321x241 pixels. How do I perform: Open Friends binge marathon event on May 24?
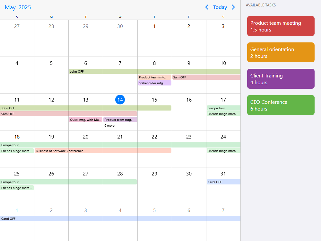pyautogui.click(x=223, y=151)
